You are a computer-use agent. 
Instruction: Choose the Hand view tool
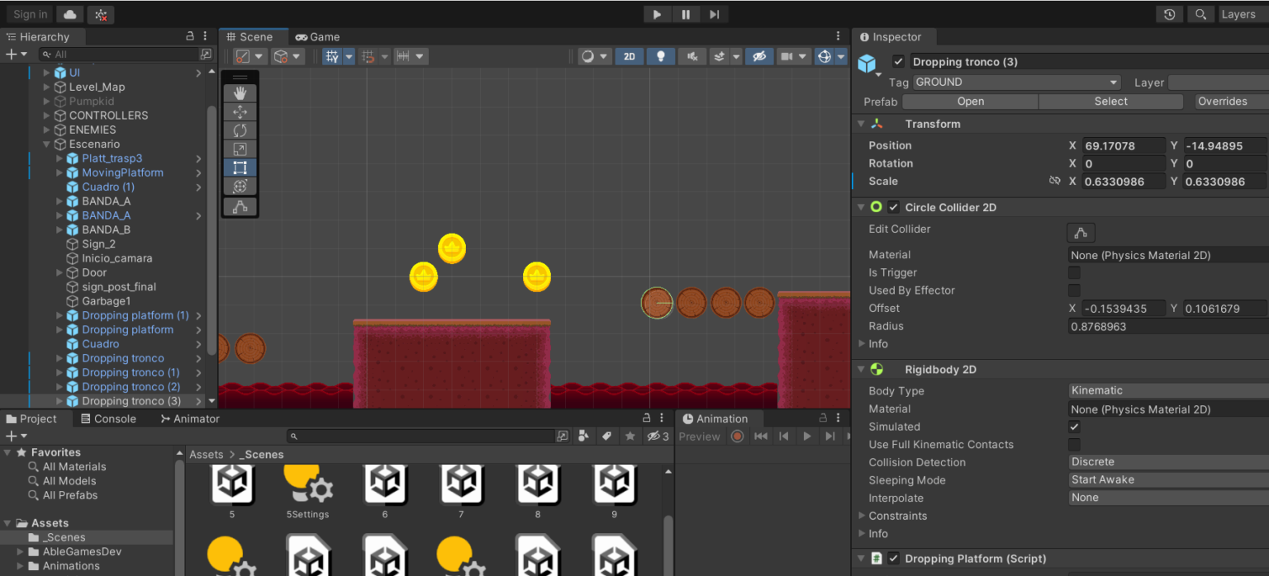click(240, 92)
